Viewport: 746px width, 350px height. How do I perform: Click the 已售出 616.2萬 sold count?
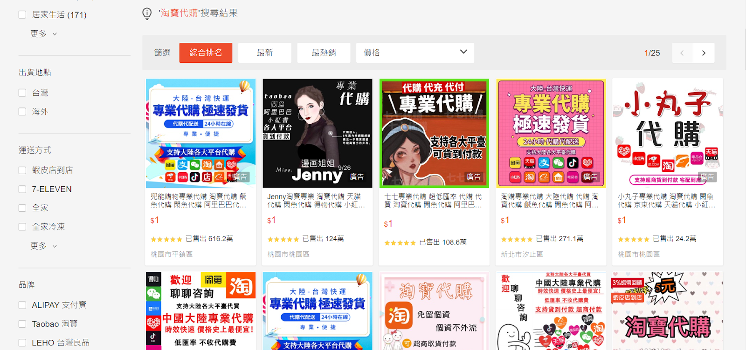coord(209,239)
